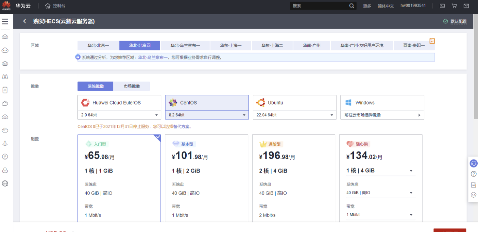Select 华南-广州-友好用户环境 region tab
This screenshot has height=232, width=478.
362,45
